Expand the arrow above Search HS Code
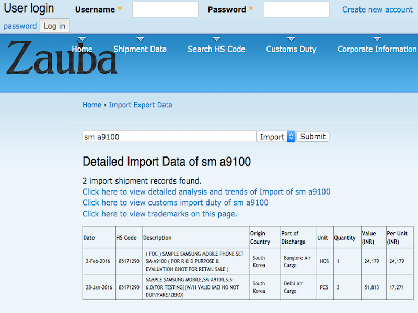 217,40
